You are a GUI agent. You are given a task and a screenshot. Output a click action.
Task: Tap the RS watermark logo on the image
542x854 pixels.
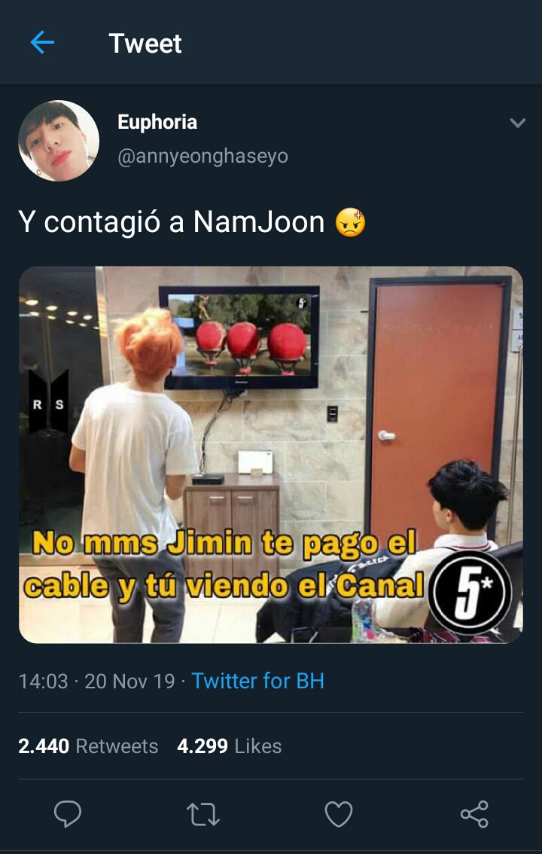pos(48,402)
